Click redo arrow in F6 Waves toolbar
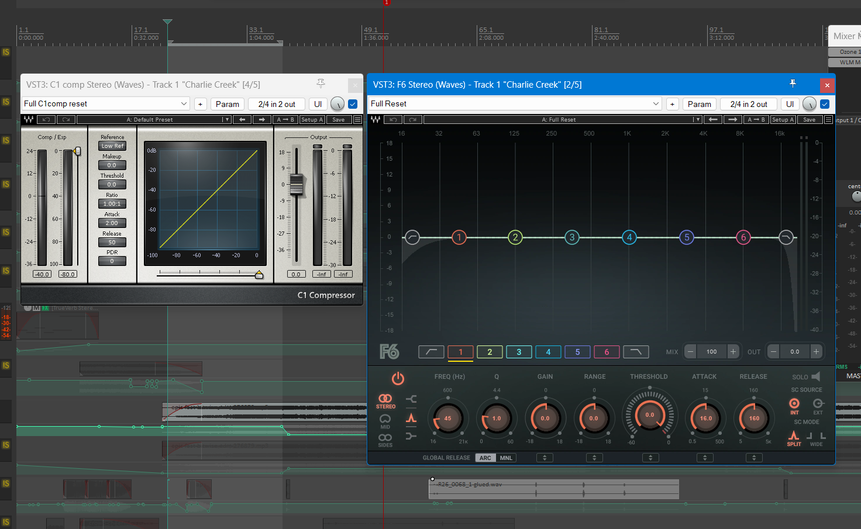The image size is (861, 529). [412, 119]
